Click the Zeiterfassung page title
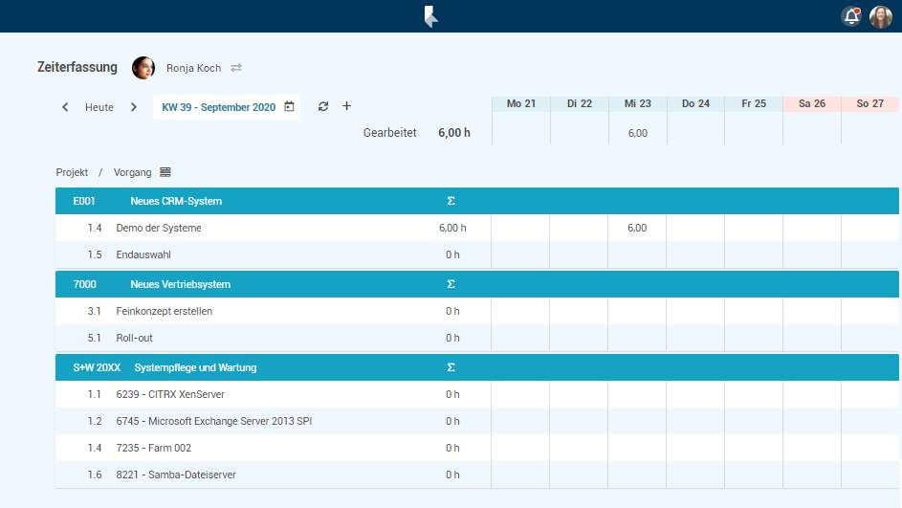 click(x=77, y=67)
